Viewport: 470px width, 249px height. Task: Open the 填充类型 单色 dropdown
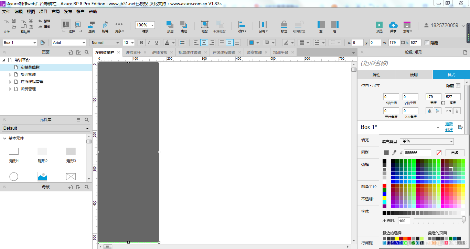(x=427, y=141)
